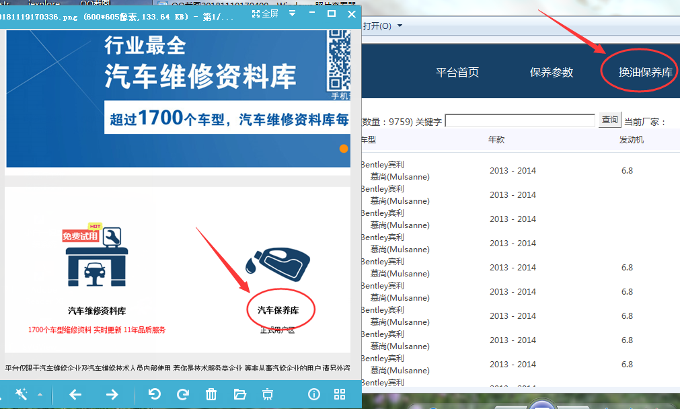Start slideshow with easel icon
The height and width of the screenshot is (409, 680).
tap(268, 394)
